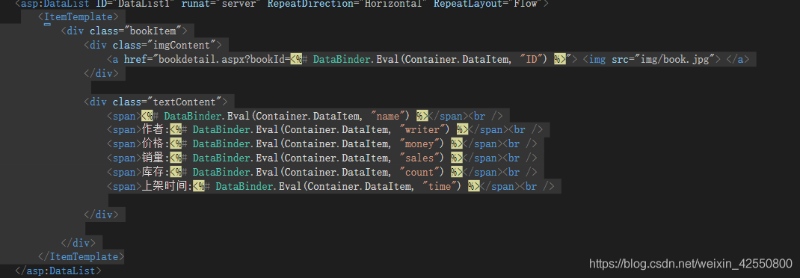Viewport: 800px width, 278px height.
Task: Click the <br /> tag after "name" span
Action: pyautogui.click(x=485, y=116)
